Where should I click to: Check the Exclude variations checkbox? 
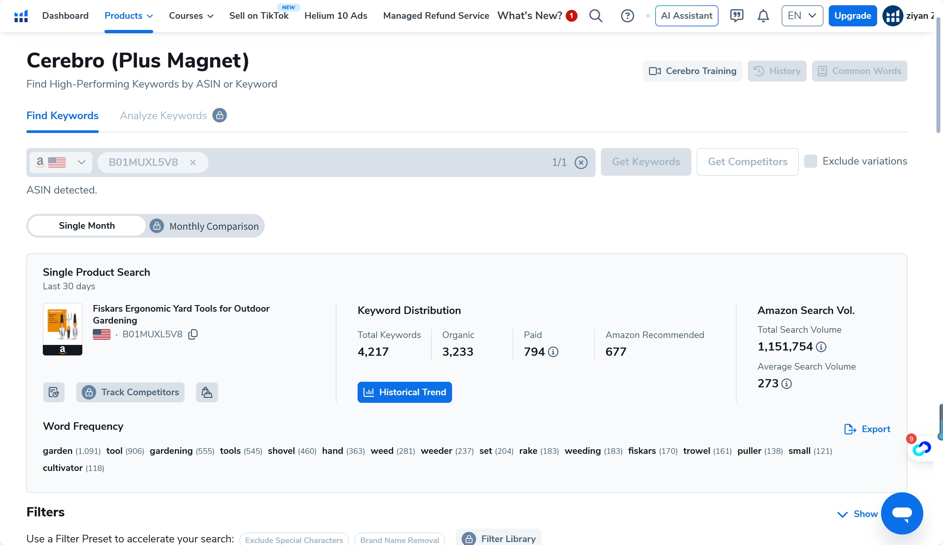pyautogui.click(x=811, y=161)
